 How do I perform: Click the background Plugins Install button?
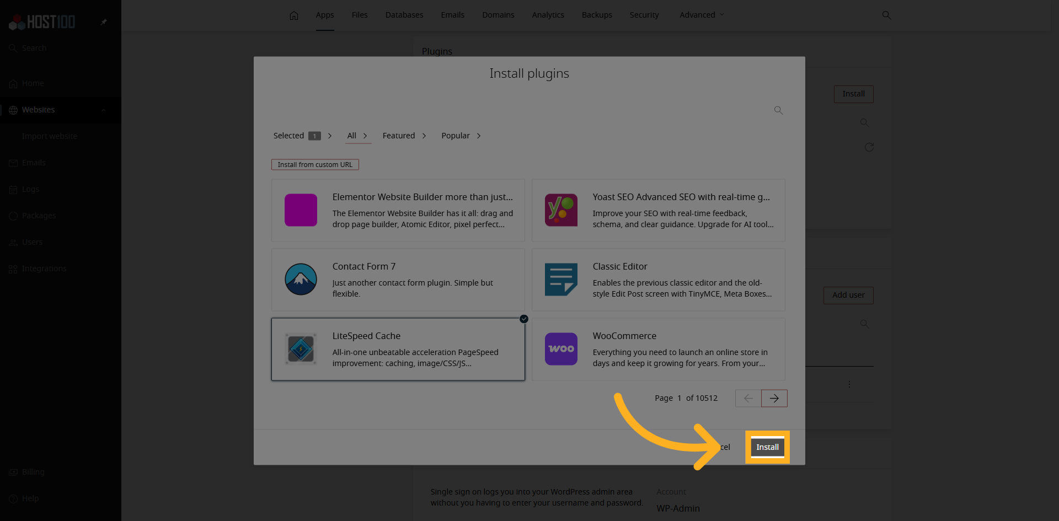coord(853,94)
